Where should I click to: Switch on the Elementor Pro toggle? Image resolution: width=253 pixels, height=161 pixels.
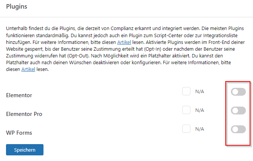[238, 110]
